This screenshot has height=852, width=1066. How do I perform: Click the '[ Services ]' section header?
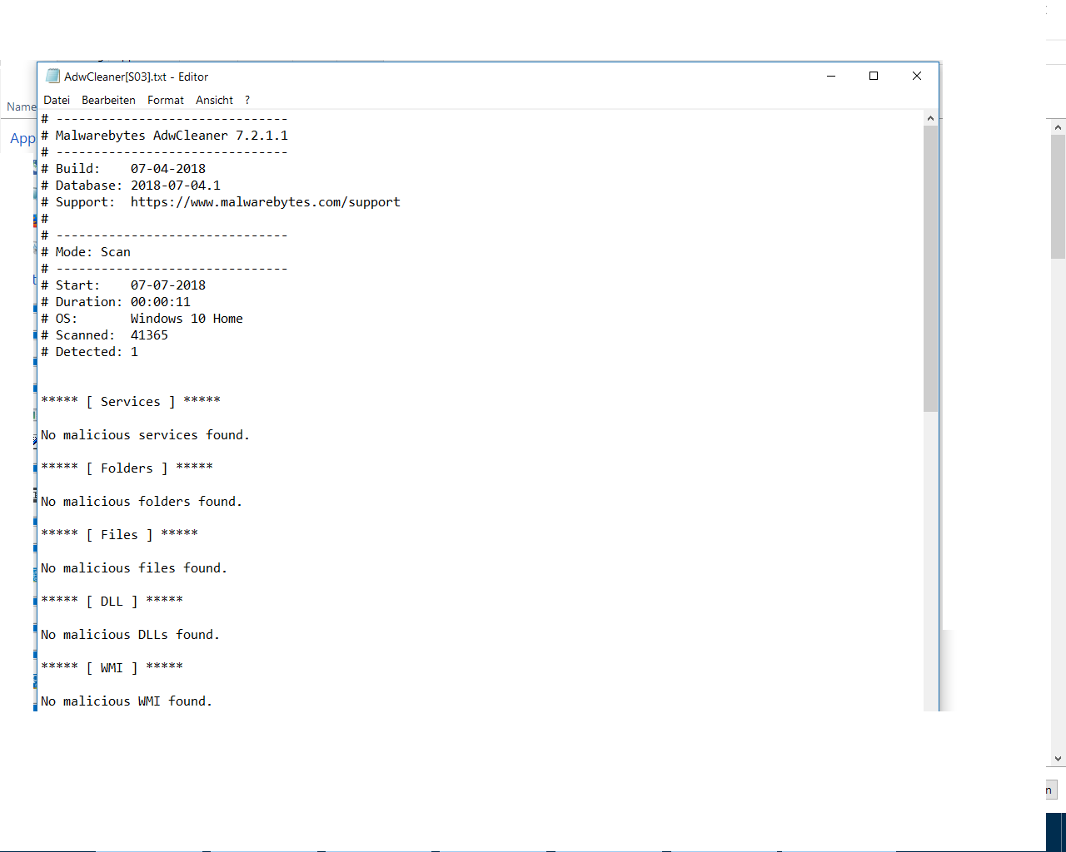pyautogui.click(x=131, y=401)
